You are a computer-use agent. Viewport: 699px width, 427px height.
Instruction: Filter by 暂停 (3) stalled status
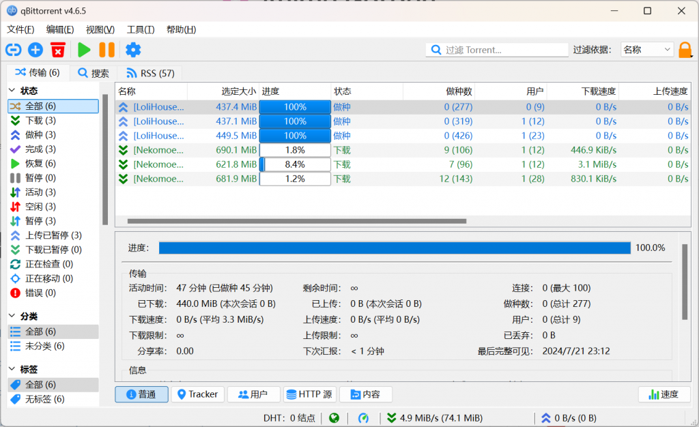(x=53, y=221)
